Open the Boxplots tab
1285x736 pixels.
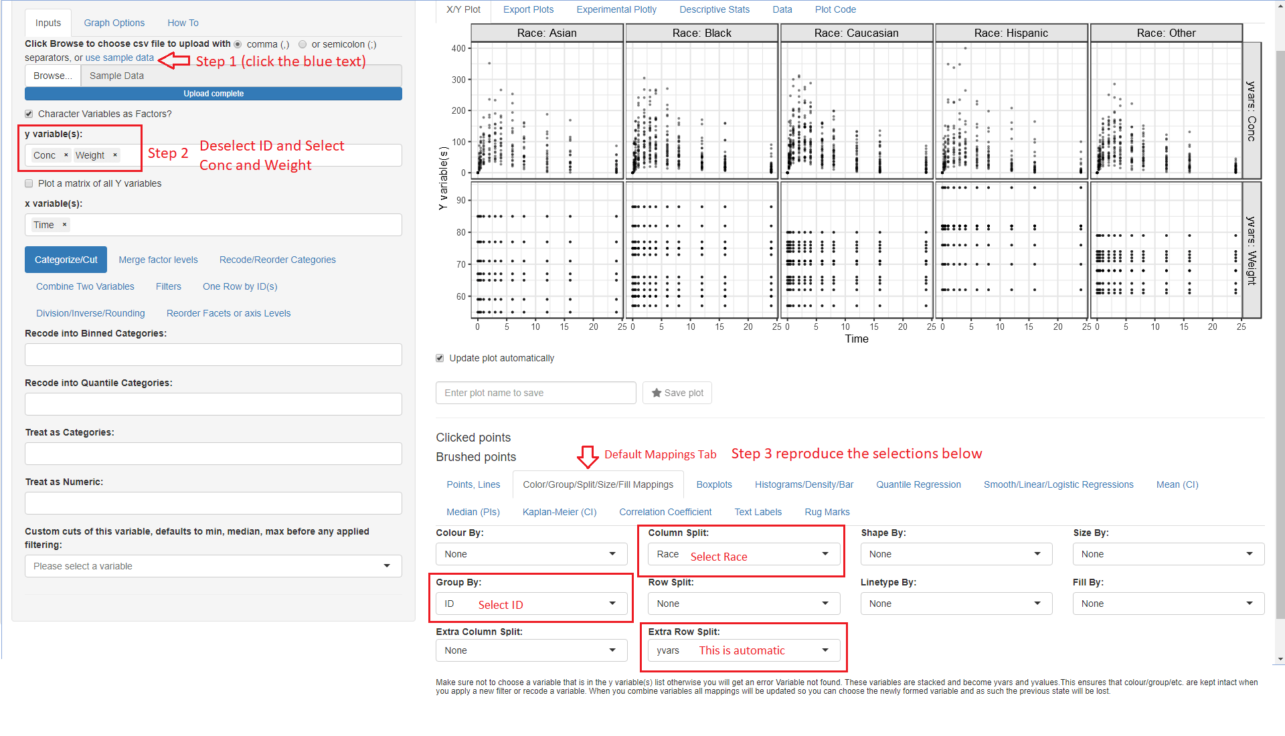(x=713, y=484)
